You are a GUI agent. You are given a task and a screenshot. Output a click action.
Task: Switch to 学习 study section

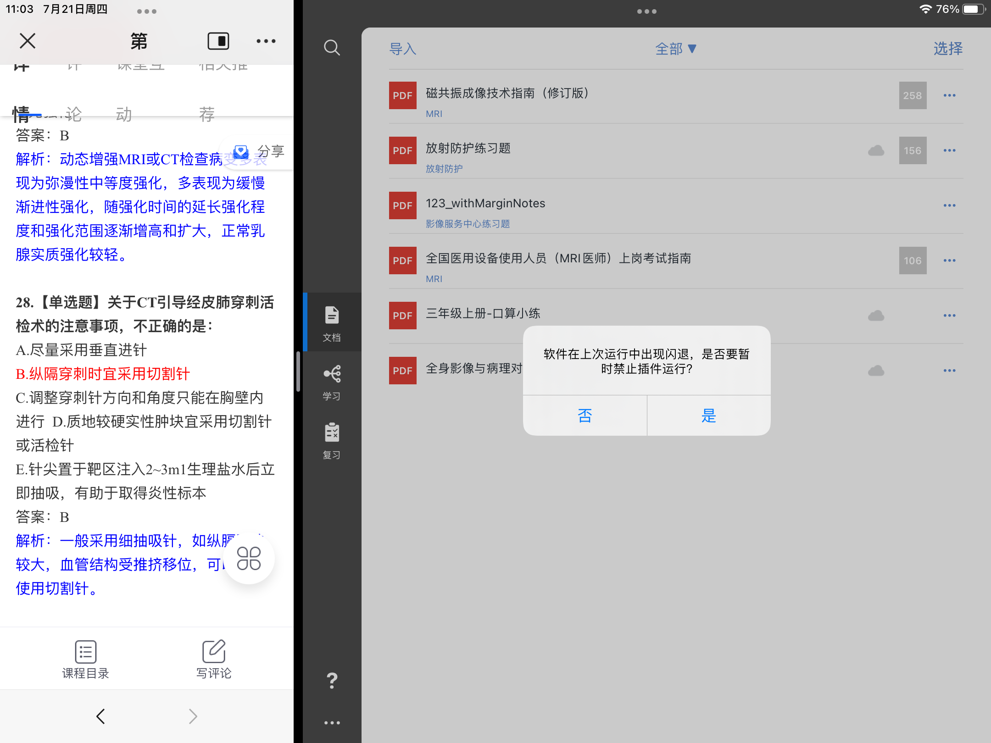pyautogui.click(x=332, y=383)
